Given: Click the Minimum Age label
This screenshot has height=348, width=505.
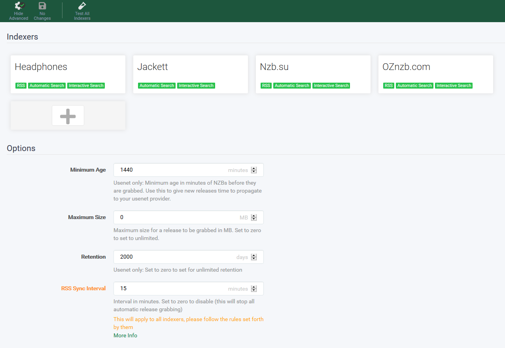Looking at the screenshot, I should pyautogui.click(x=88, y=170).
